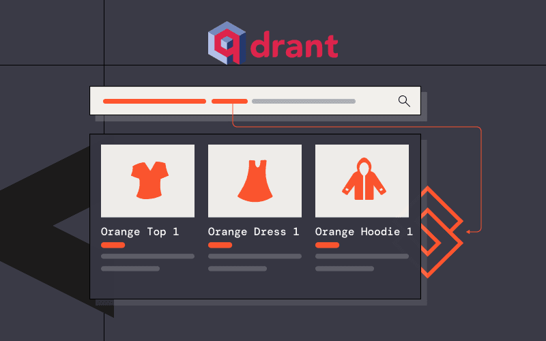Screen dimensions: 546x341
Task: Open the "Orange Hoodie 1" product title
Action: 363,232
